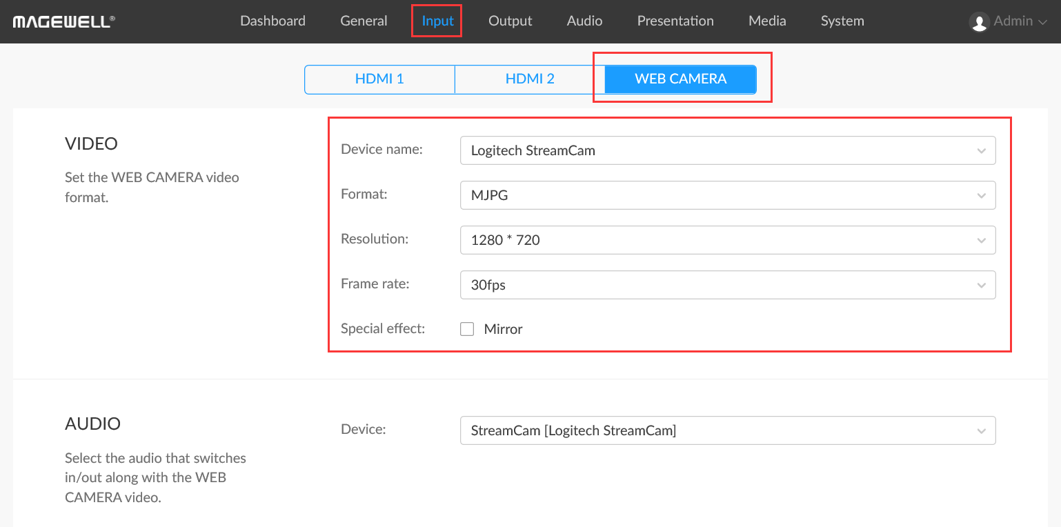This screenshot has width=1061, height=527.
Task: Go to the General menu
Action: (364, 21)
